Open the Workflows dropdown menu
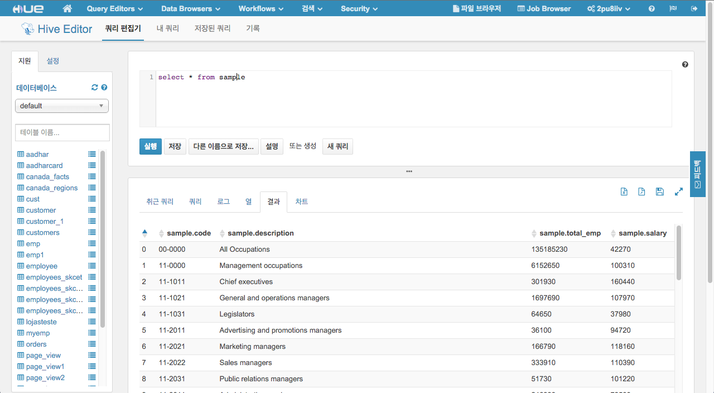This screenshot has height=393, width=714. (261, 8)
